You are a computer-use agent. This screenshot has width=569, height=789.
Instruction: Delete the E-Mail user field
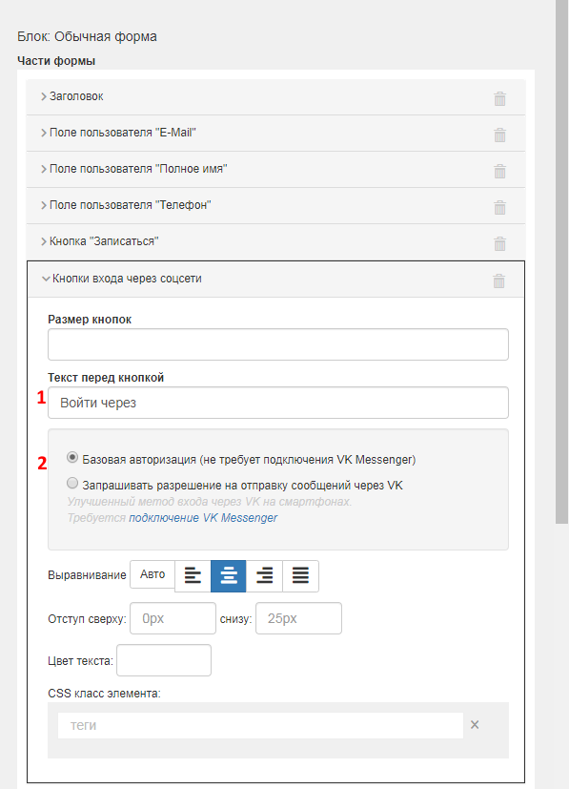pyautogui.click(x=499, y=135)
